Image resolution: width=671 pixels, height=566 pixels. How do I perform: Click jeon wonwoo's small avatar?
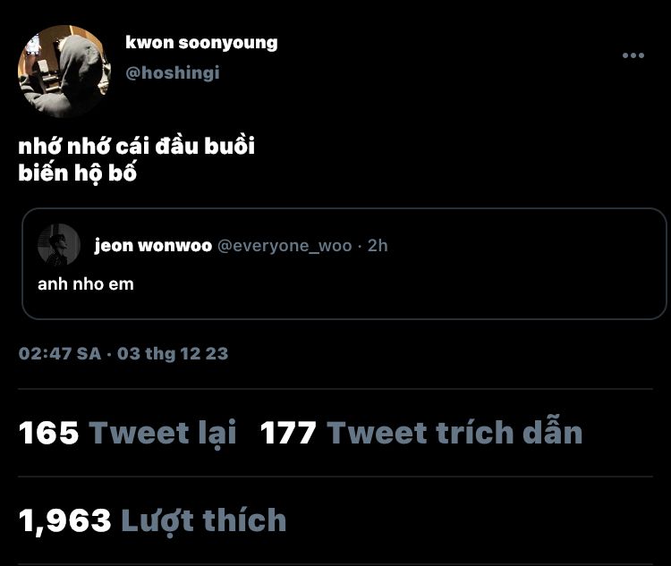coord(59,245)
